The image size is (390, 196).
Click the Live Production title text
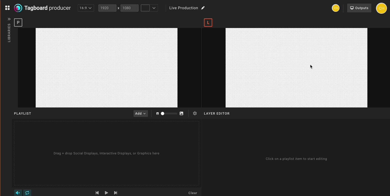click(x=184, y=8)
